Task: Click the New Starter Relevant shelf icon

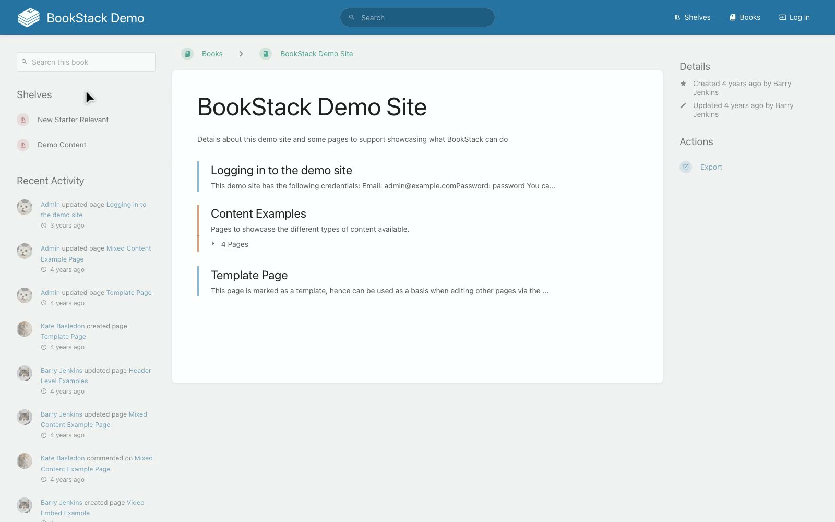Action: tap(23, 120)
